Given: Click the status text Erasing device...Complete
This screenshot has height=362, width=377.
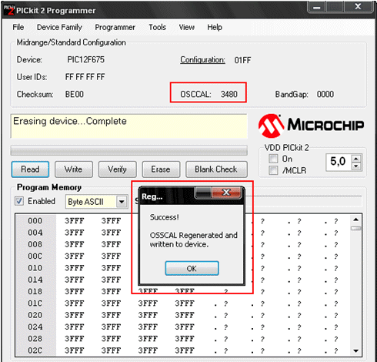Looking at the screenshot, I should pyautogui.click(x=70, y=121).
